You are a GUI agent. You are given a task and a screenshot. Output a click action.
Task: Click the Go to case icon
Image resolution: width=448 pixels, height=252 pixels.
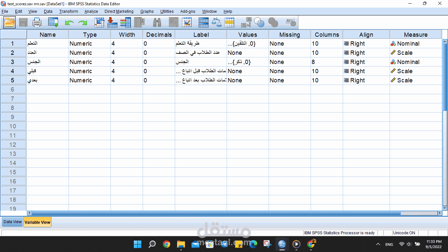pos(99,22)
